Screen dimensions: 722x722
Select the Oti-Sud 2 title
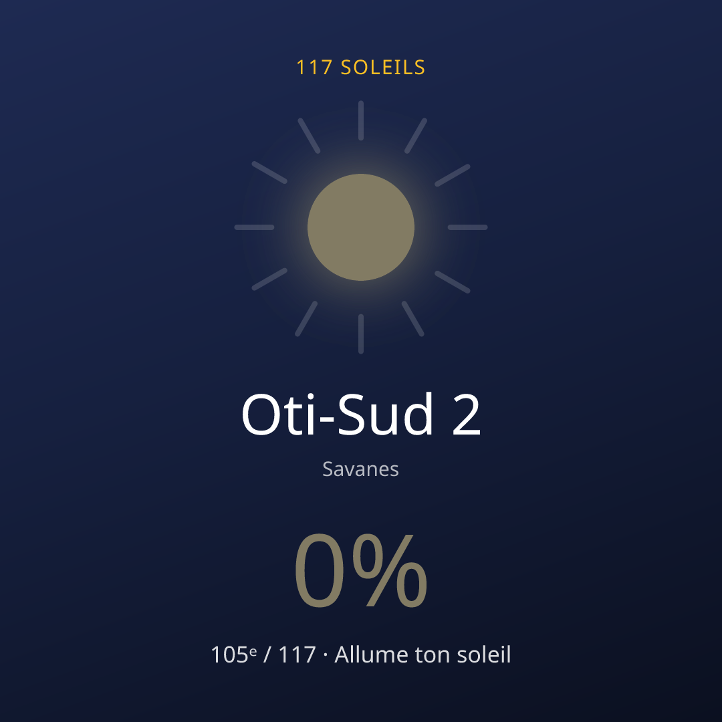361,414
